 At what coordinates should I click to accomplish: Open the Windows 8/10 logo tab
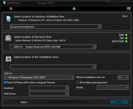point(129,9)
